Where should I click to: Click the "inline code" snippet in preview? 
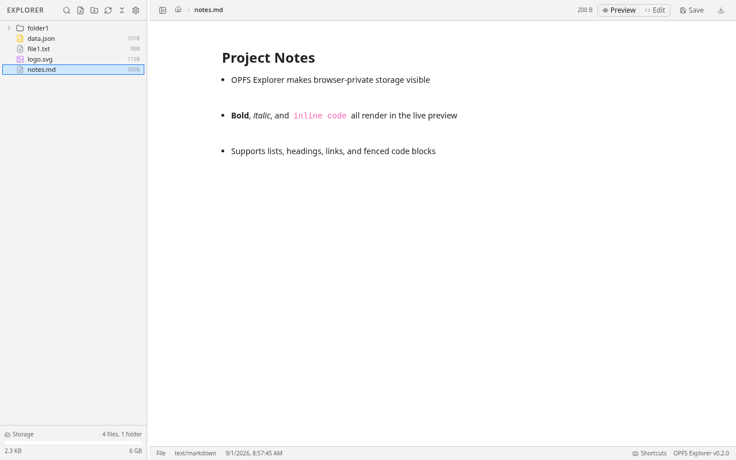pos(320,116)
